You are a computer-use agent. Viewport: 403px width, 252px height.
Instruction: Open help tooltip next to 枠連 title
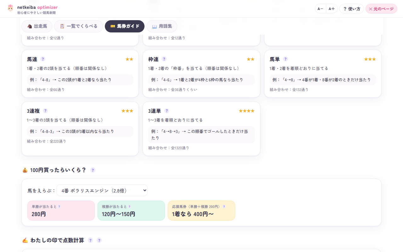pyautogui.click(x=164, y=59)
